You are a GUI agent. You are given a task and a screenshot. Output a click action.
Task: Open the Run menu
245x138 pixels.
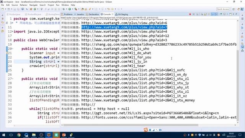[x=58, y=5]
